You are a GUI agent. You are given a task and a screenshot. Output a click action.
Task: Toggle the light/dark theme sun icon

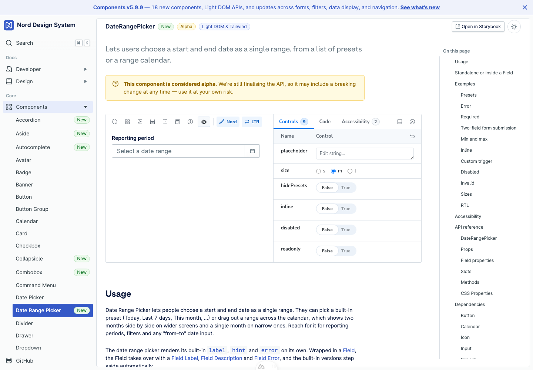click(514, 27)
